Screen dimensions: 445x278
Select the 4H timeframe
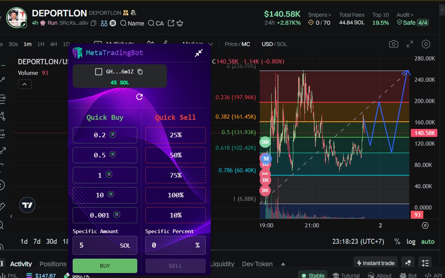[x=53, y=44]
